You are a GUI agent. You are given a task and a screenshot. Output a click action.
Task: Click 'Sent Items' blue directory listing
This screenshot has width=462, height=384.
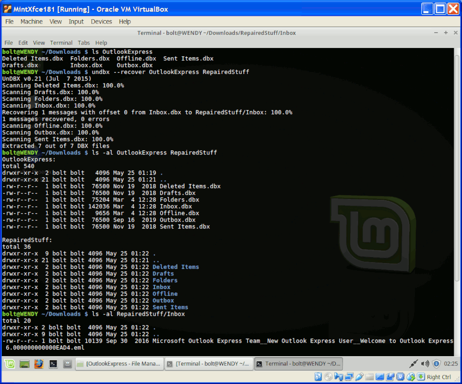coord(170,307)
